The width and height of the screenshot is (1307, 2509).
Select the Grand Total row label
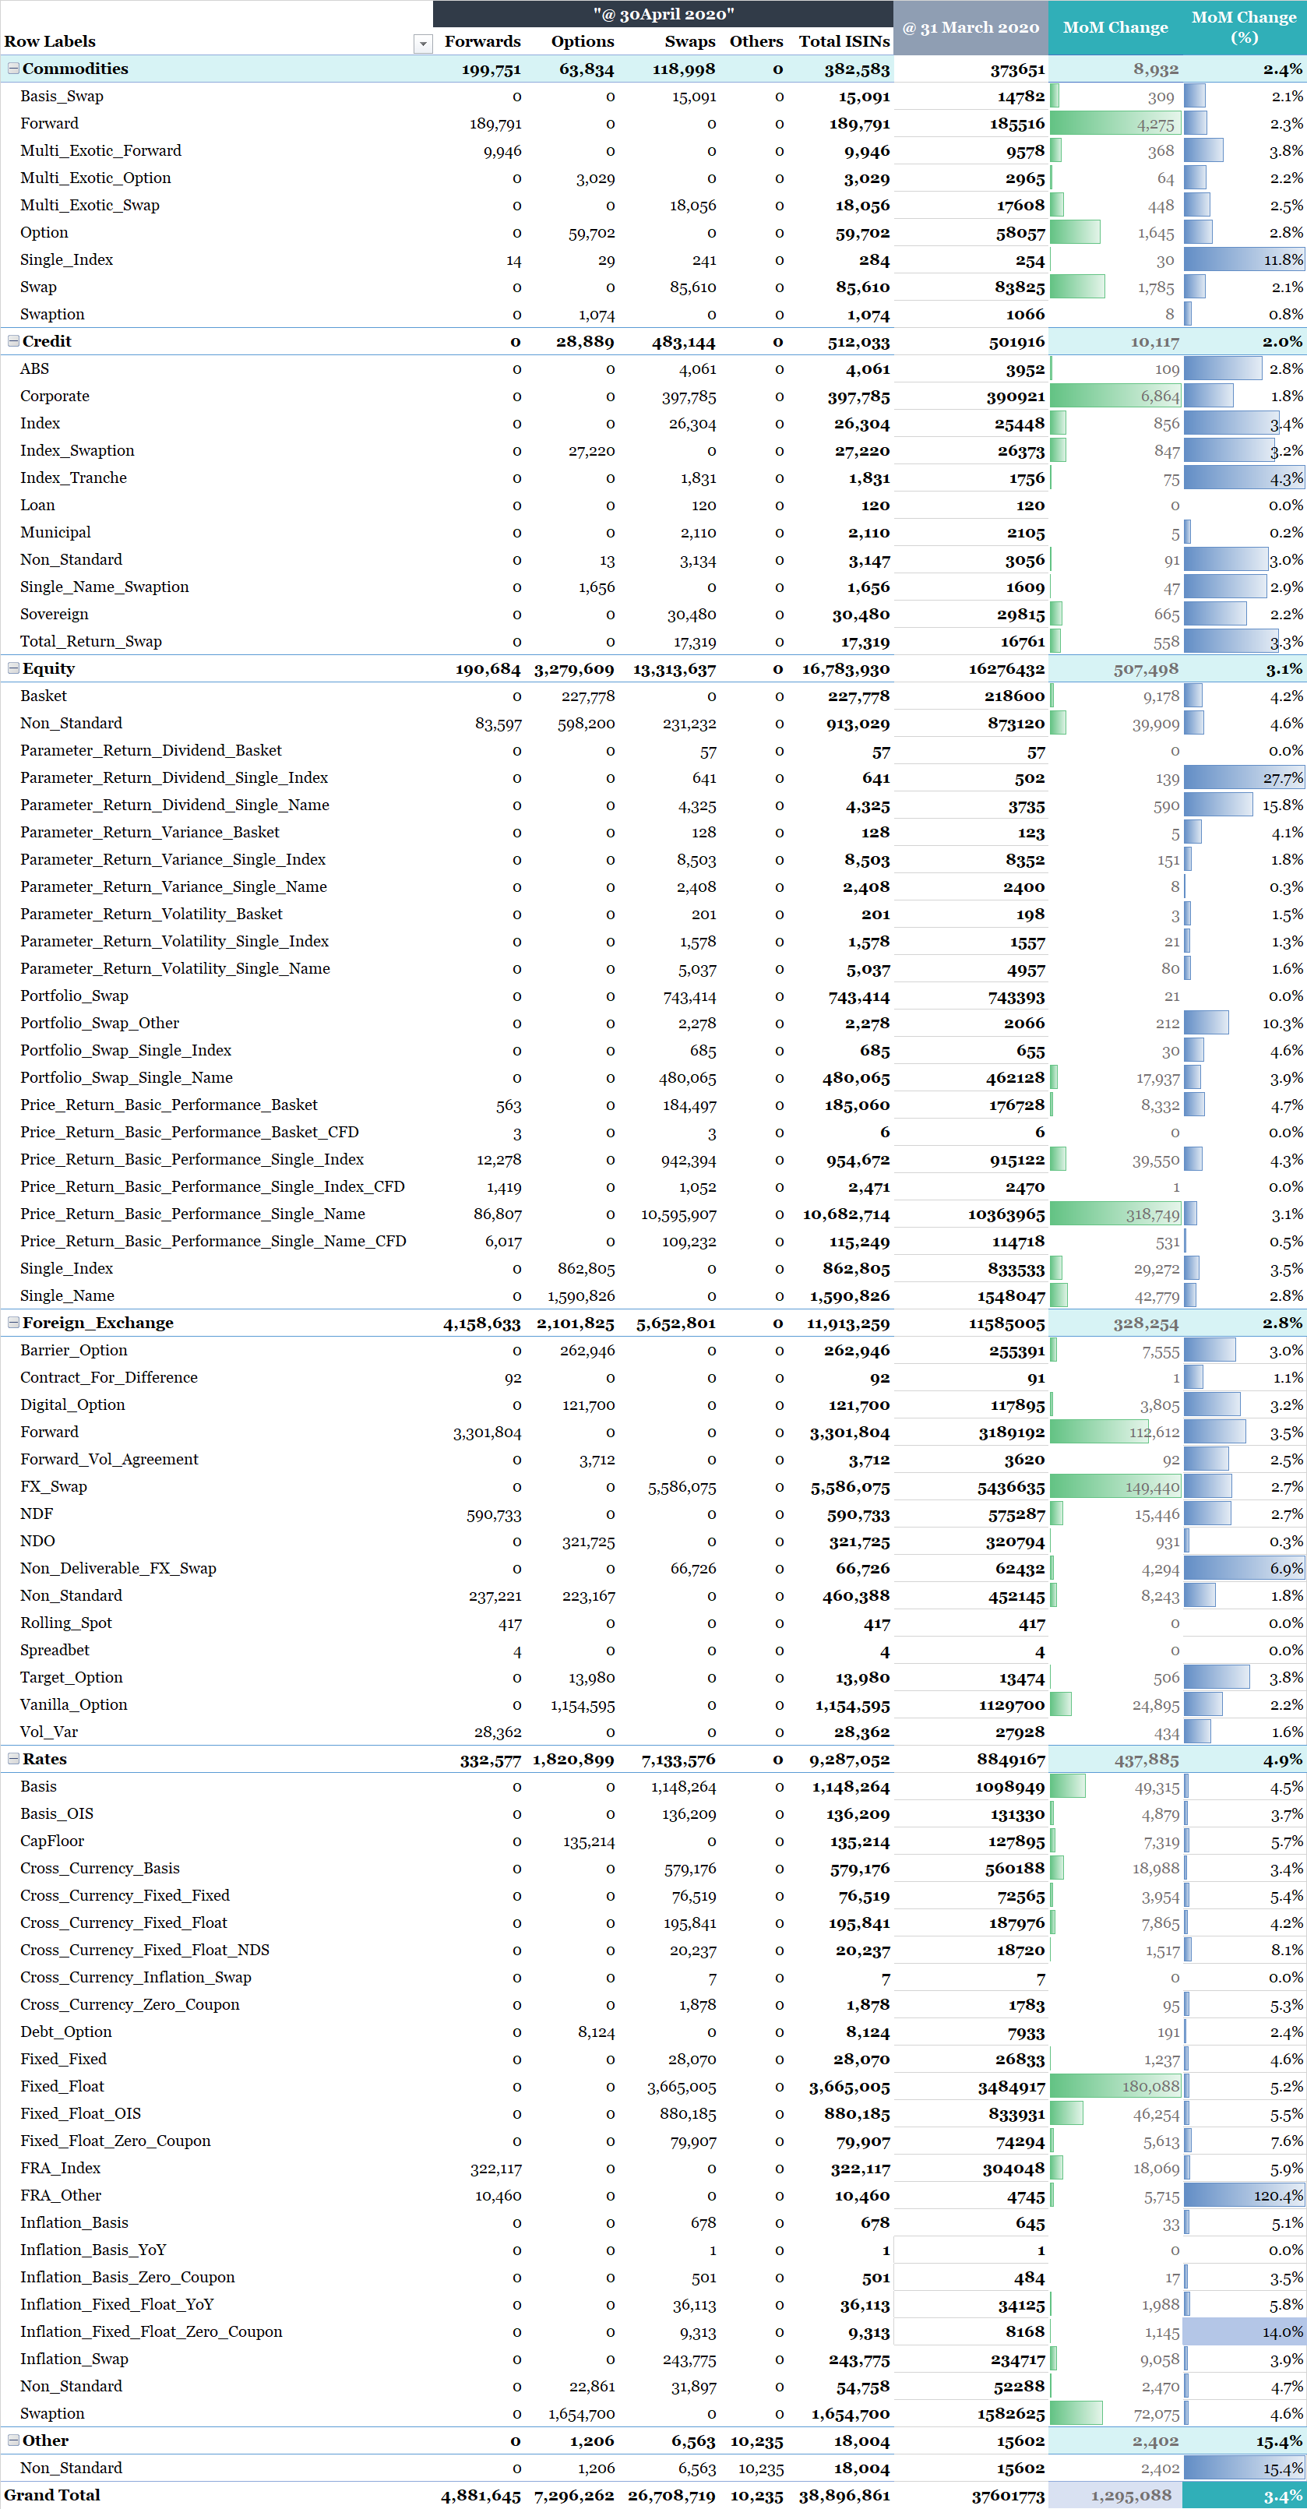click(53, 2494)
